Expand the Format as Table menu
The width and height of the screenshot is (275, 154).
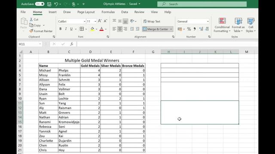click(238, 25)
